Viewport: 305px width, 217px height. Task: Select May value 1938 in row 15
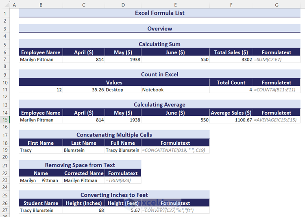pyautogui.click(x=123, y=120)
